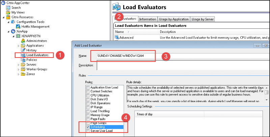Select the Page Swaps rule label

tap(99, 123)
